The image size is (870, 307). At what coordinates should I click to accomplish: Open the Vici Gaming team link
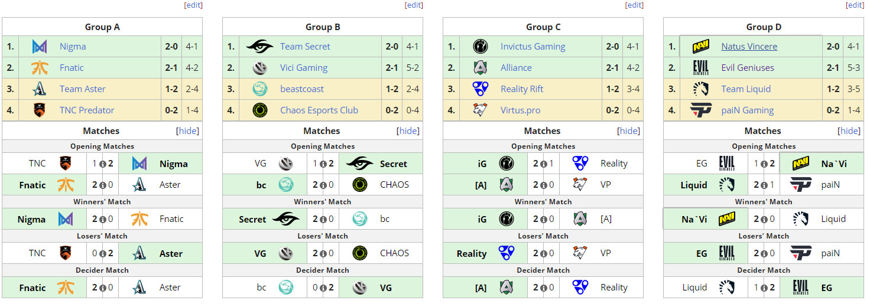coord(304,68)
